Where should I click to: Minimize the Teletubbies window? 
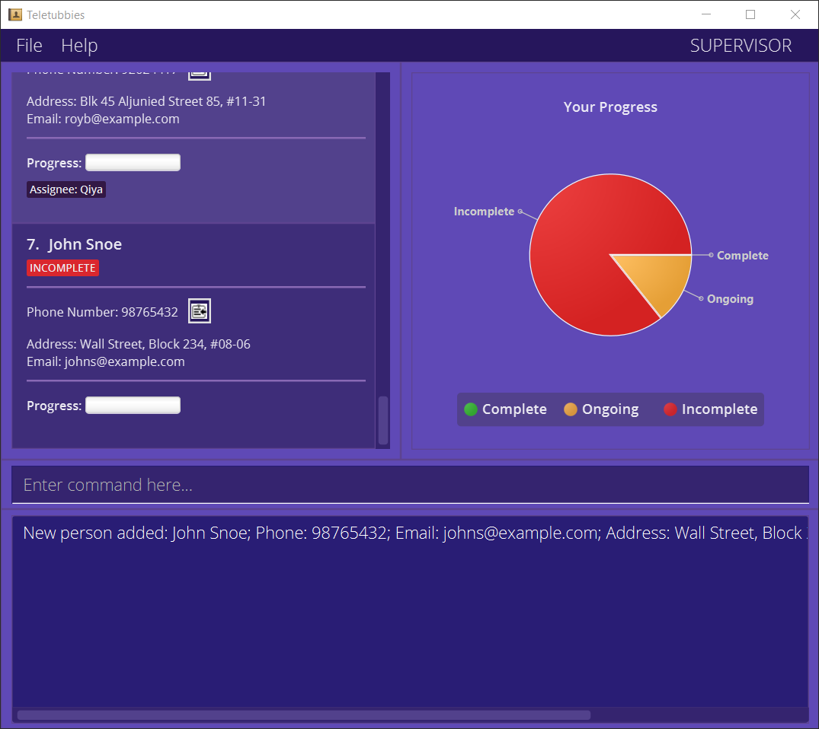point(706,14)
